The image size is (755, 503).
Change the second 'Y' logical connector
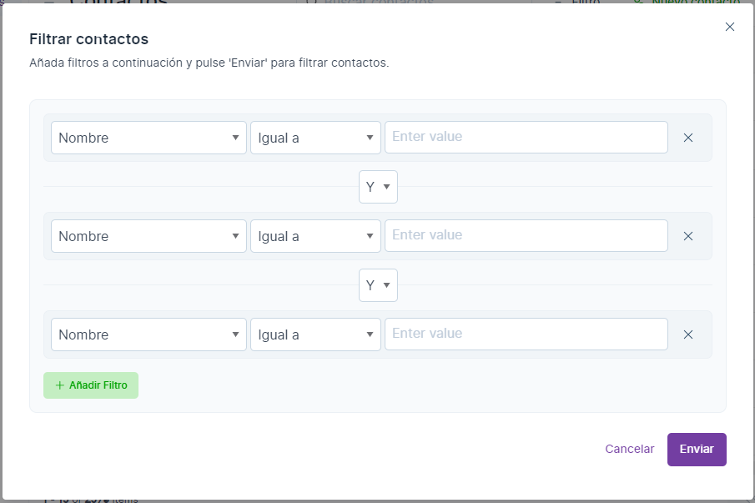point(378,285)
